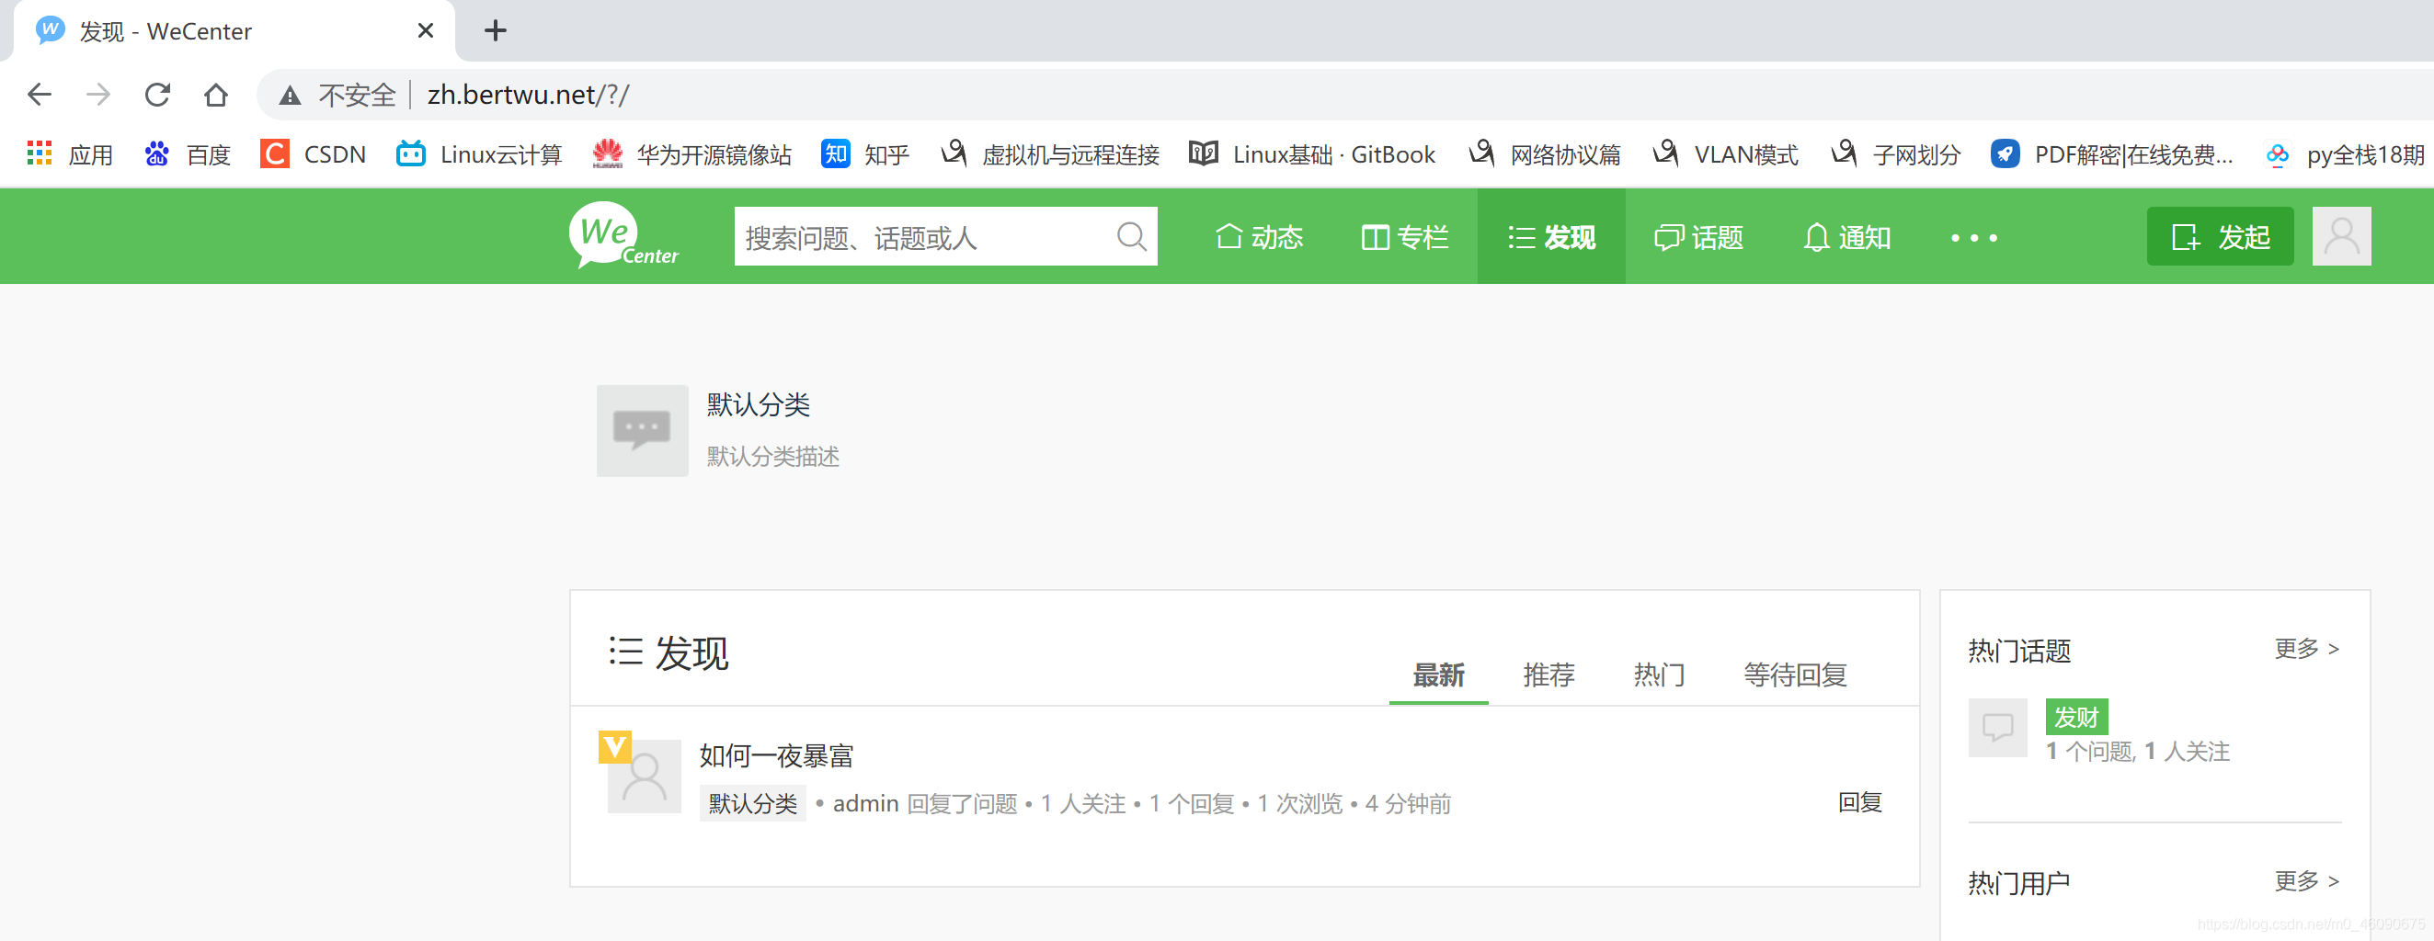The image size is (2434, 941).
Task: Open the py全栈18期 bookmark
Action: 2345,153
